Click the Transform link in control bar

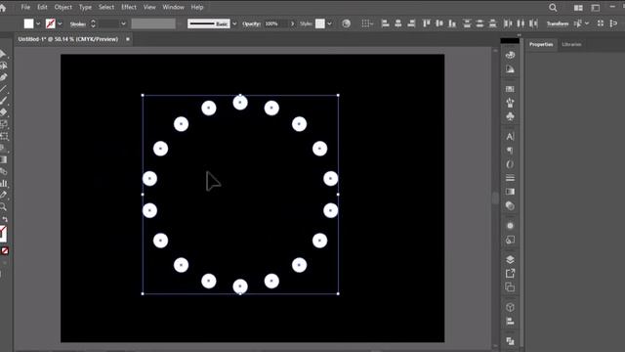tap(558, 23)
